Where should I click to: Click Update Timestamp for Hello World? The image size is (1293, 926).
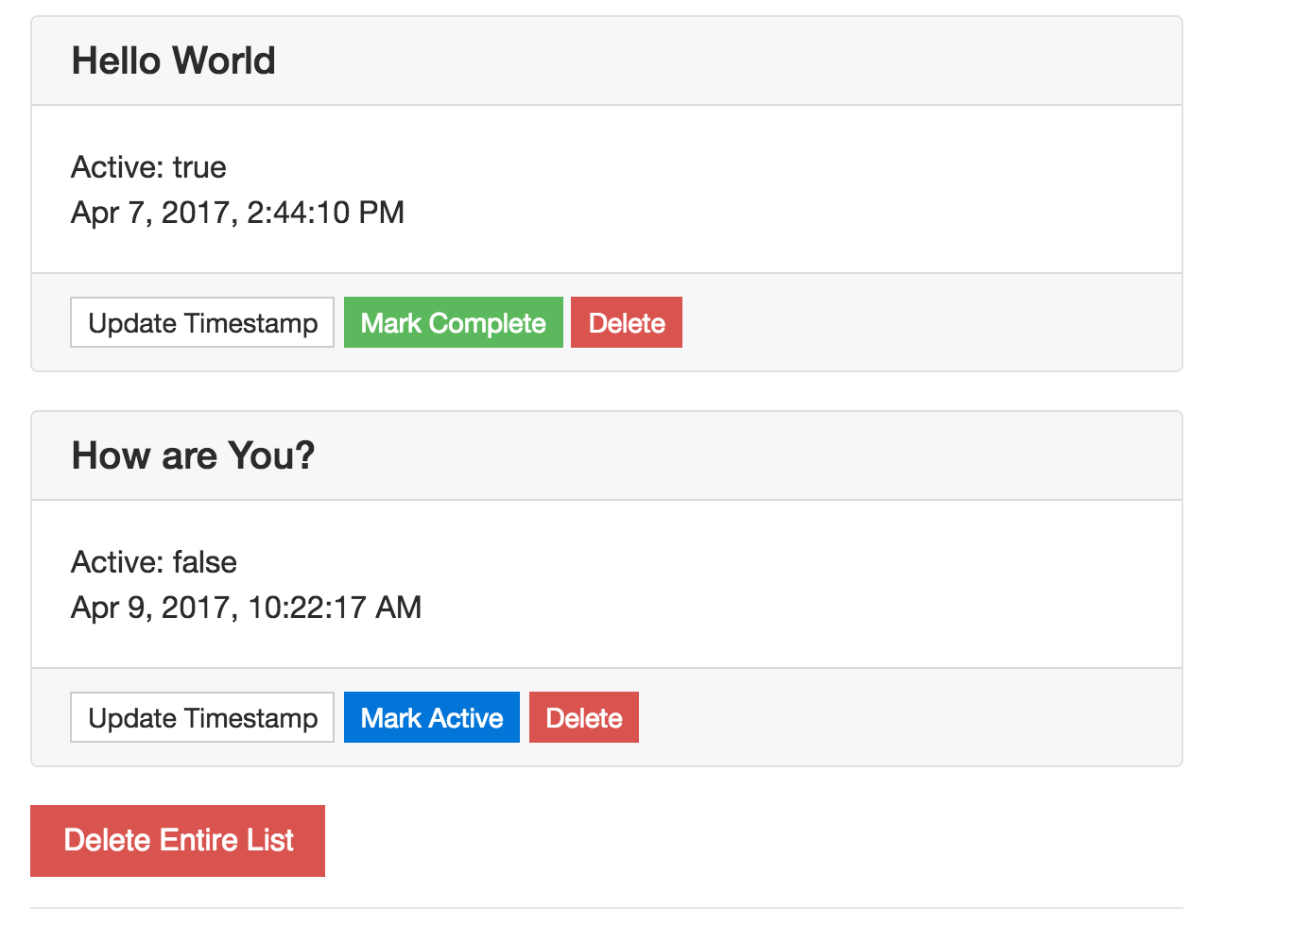(x=201, y=322)
